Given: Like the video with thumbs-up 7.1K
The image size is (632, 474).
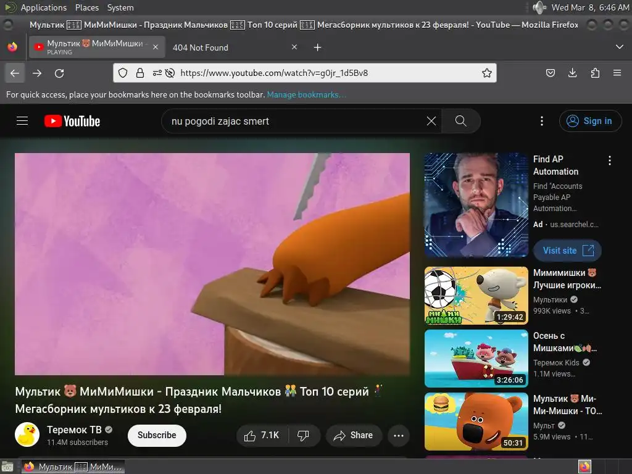Looking at the screenshot, I should (262, 435).
